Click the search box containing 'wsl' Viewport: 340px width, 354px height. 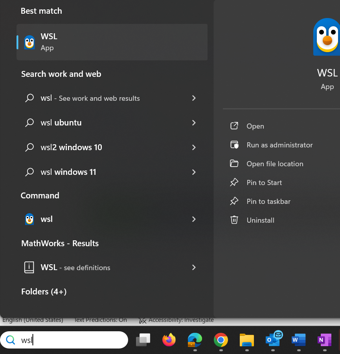pyautogui.click(x=64, y=340)
